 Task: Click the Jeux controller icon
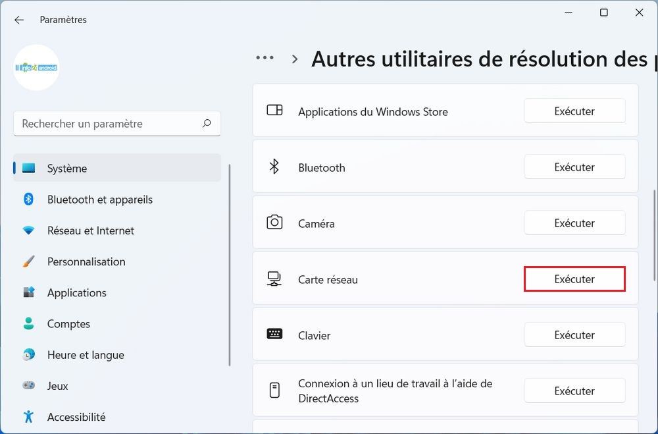click(x=28, y=386)
